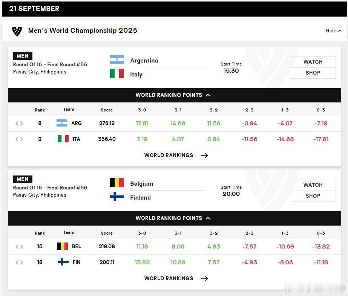
Task: Click the compare arrows icon beside ARG row
Action: click(x=19, y=124)
